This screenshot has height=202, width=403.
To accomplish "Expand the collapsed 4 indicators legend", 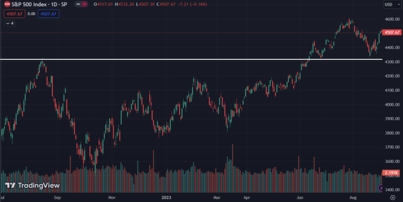I will click(x=9, y=23).
